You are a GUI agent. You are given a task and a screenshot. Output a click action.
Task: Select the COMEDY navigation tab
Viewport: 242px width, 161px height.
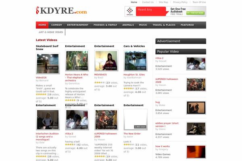[x=56, y=25]
